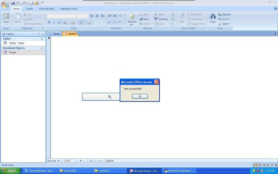Click Toggle Filter
The image size is (278, 174).
point(196,24)
